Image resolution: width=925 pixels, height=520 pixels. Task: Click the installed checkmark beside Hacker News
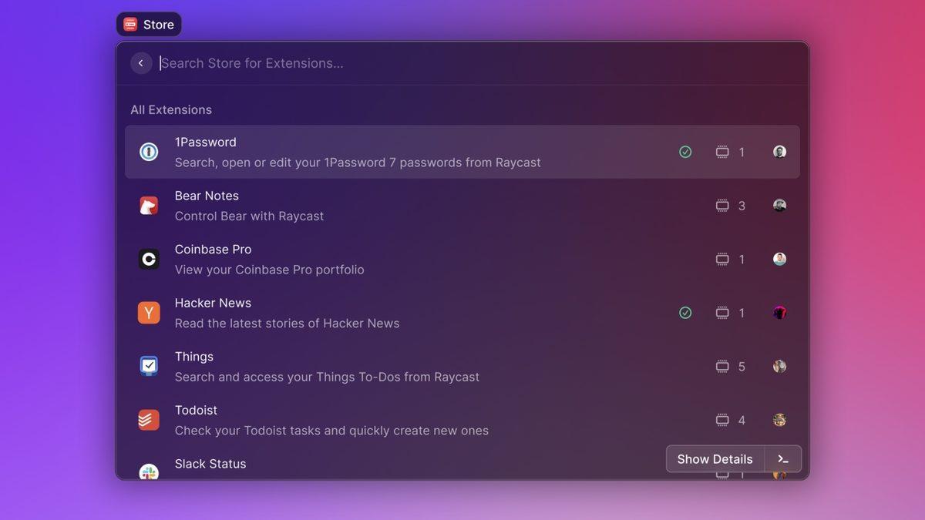coord(684,313)
